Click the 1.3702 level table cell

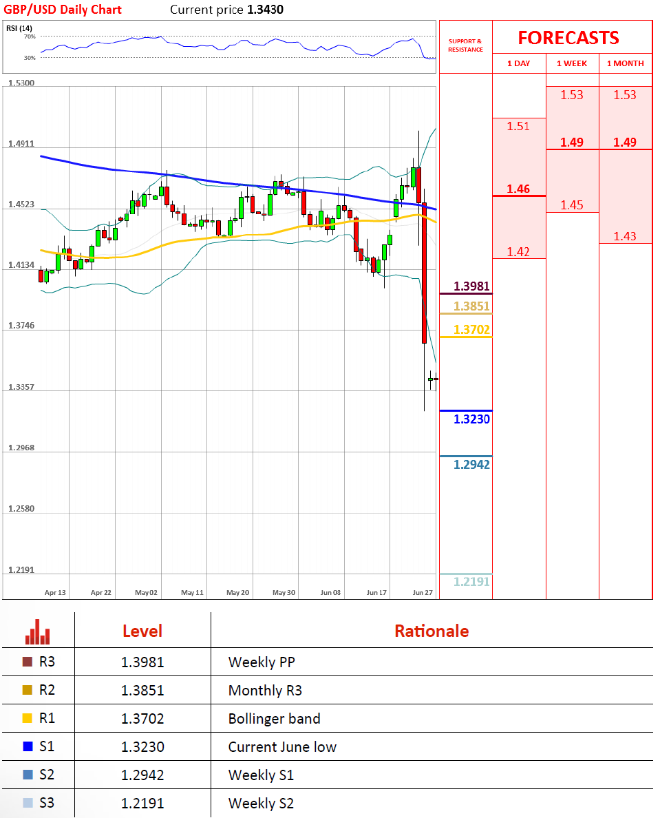[142, 718]
